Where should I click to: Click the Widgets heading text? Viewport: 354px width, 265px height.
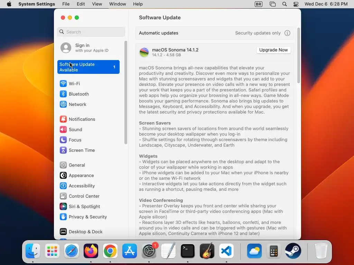coord(148,156)
